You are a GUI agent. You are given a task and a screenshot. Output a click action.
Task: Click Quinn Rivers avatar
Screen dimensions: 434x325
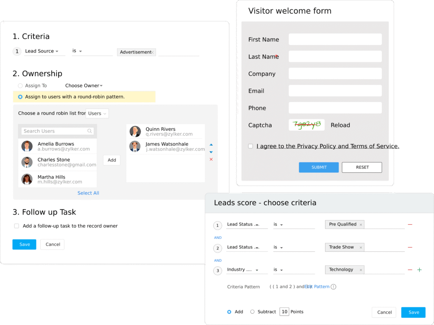(x=135, y=132)
